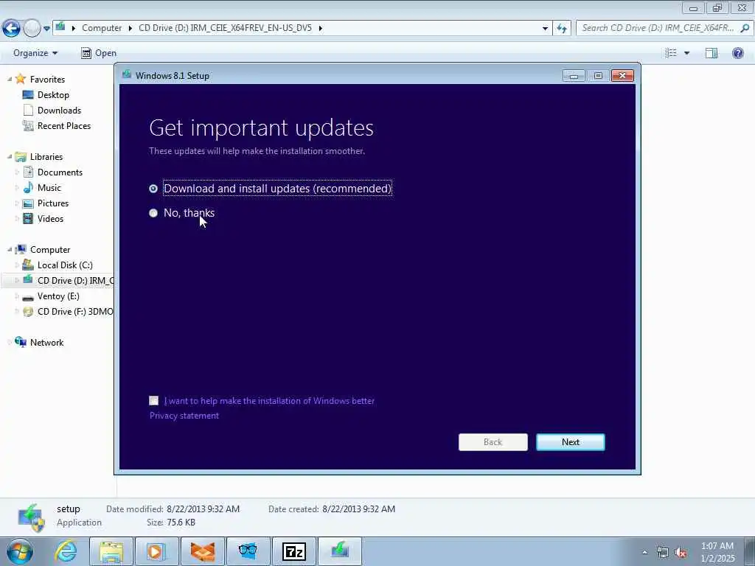The height and width of the screenshot is (566, 755).
Task: Open the Organize menu in Explorer
Action: pyautogui.click(x=35, y=53)
